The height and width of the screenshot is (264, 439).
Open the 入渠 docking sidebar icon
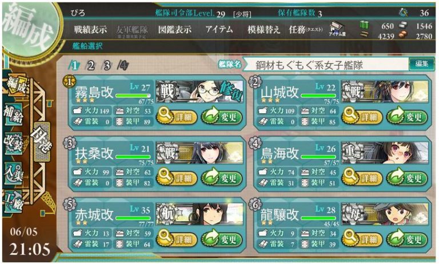[13, 173]
